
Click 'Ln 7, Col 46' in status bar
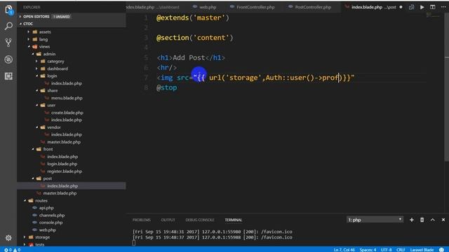tap(344, 250)
